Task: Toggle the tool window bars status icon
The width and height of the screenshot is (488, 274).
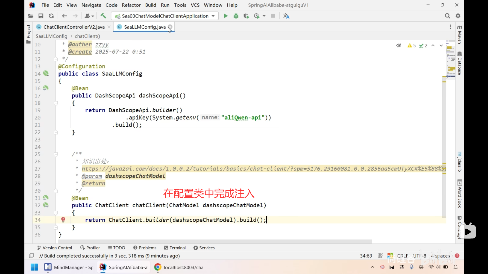Action: 32,256
